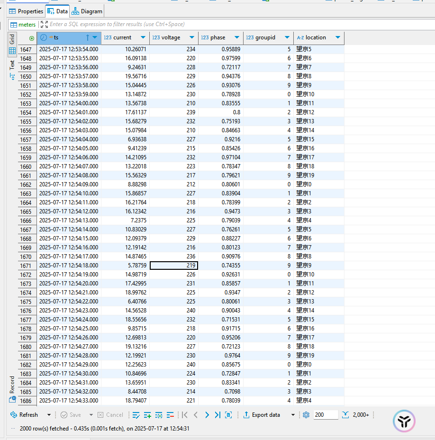Jump to the last row
The height and width of the screenshot is (440, 435).
[217, 415]
